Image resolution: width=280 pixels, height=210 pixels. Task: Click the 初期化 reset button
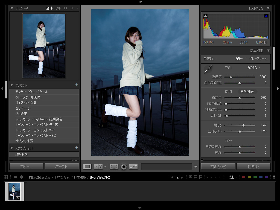coord(254,166)
